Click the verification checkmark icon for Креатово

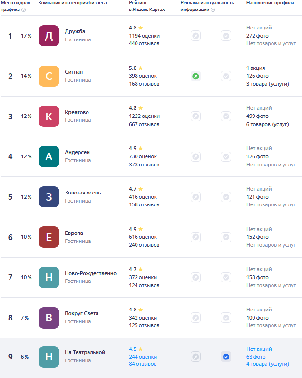226,116
